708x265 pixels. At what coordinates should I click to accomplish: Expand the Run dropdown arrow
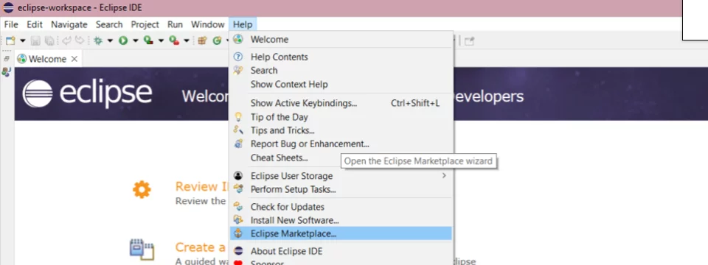[x=135, y=41]
